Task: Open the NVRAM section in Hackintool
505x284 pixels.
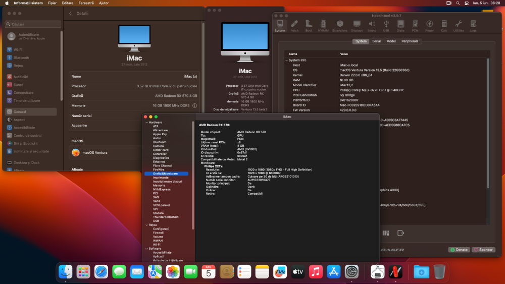Action: (323, 26)
